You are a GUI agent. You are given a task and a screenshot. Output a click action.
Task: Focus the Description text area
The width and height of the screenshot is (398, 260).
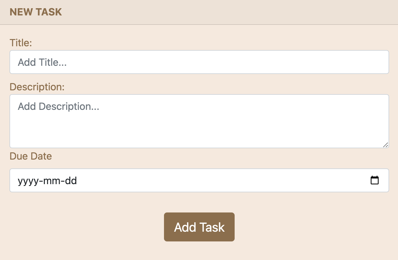199,121
